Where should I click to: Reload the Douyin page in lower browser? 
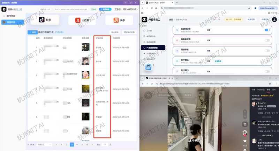[x=152, y=84]
